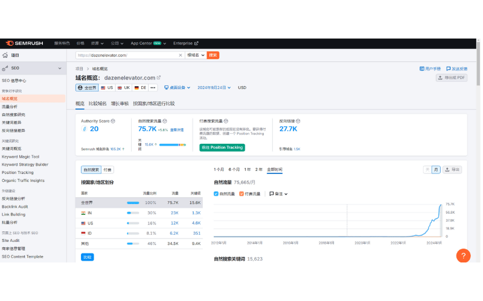483x301 pixels.
Task: Expand the resources menu dropdown
Action: [97, 43]
